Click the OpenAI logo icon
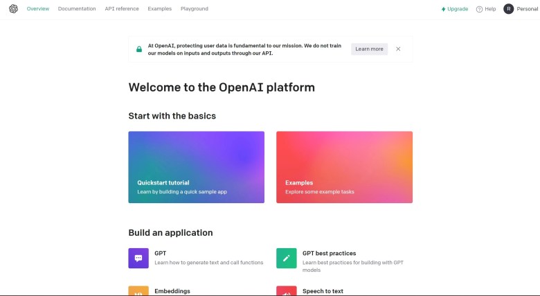Screen dimensions: 540x296 (13, 8)
